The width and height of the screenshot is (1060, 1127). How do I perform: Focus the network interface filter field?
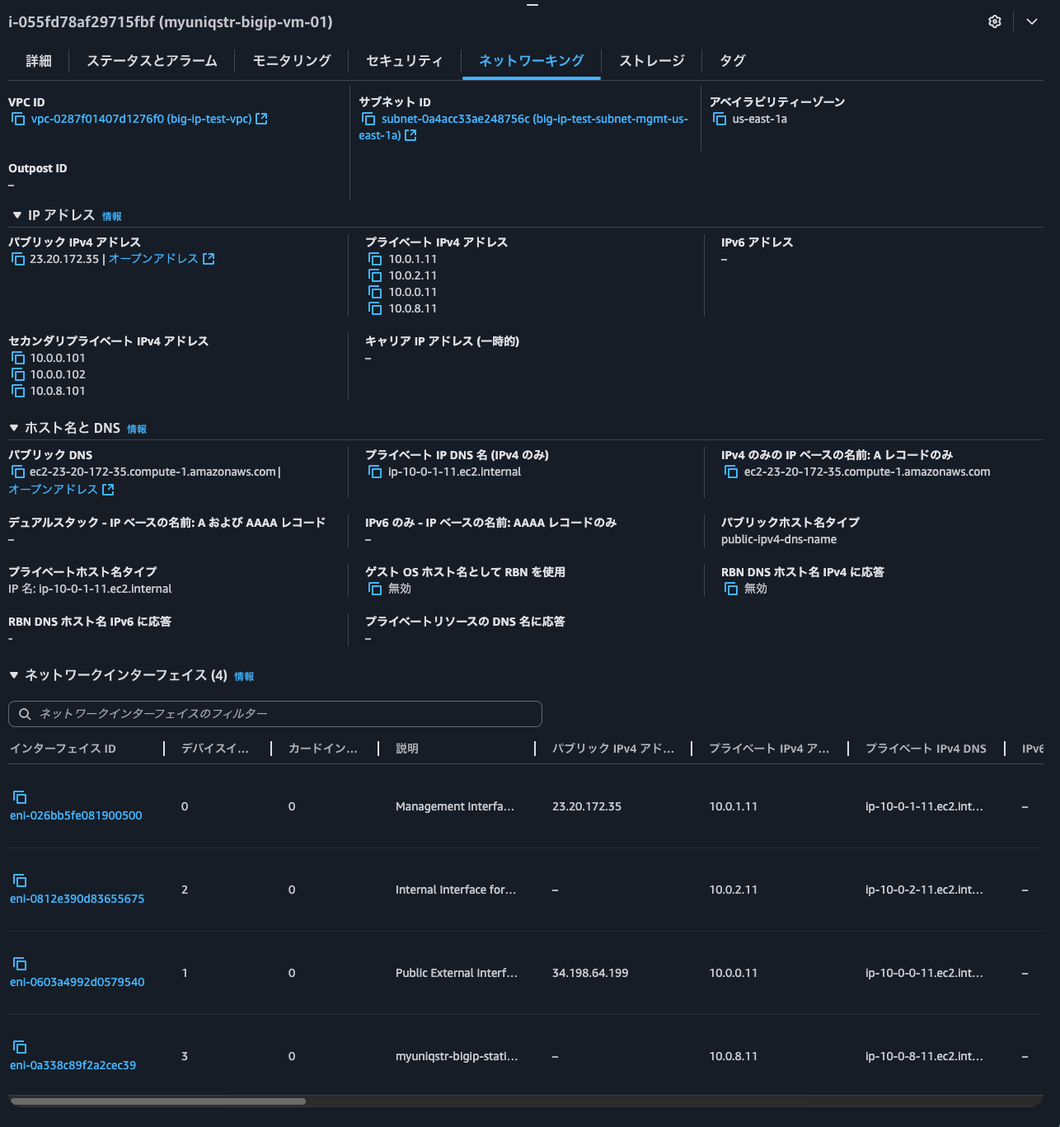275,714
